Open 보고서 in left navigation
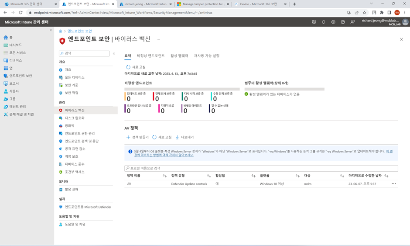 (x=11, y=83)
